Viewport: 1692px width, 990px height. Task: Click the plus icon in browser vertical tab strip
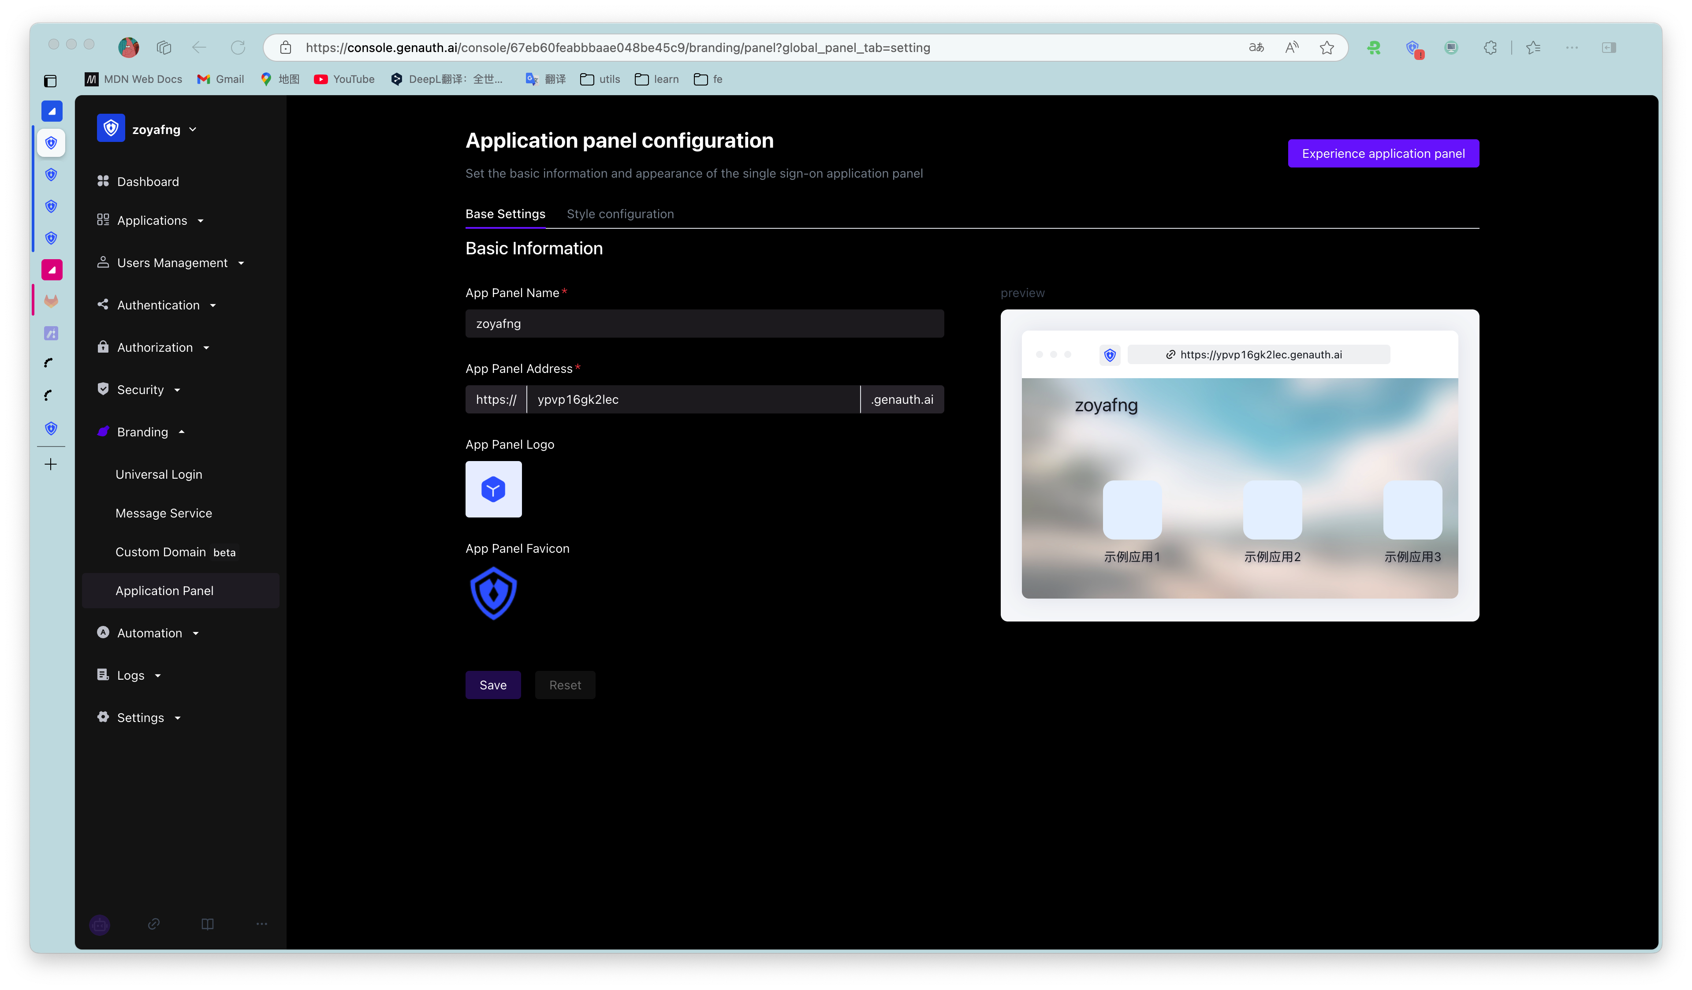tap(51, 465)
